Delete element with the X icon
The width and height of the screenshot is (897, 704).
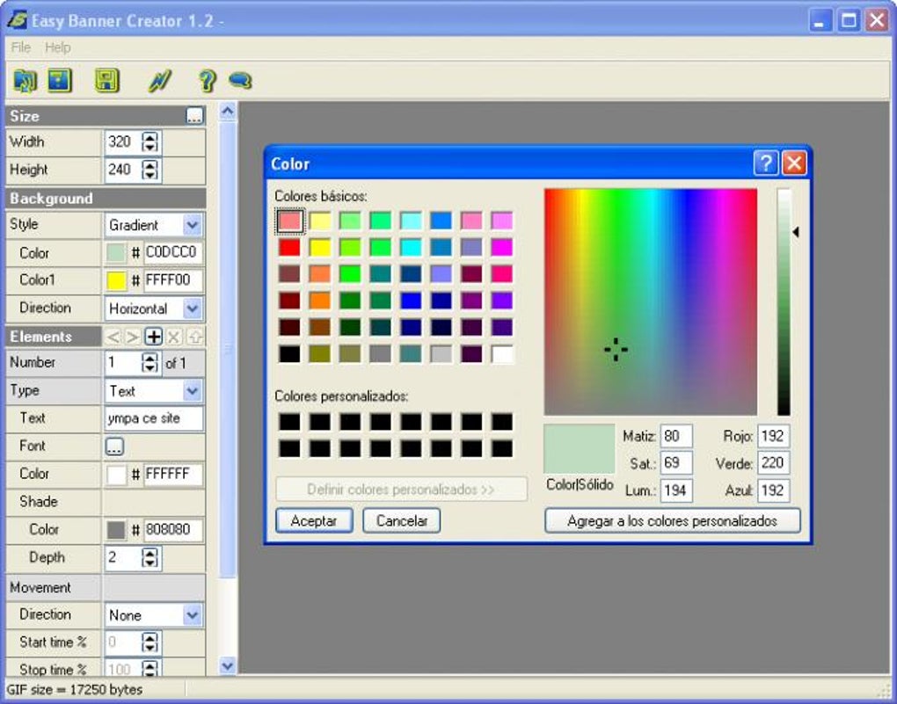click(174, 337)
